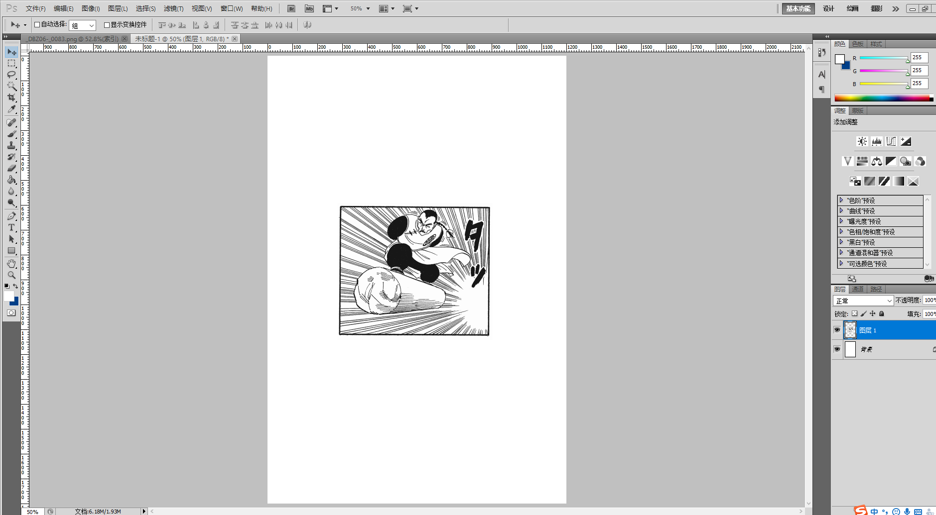The width and height of the screenshot is (936, 515).
Task: Select the Lasso tool
Action: (x=11, y=75)
